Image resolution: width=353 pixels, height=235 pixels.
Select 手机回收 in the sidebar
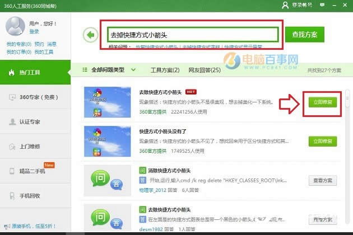coord(35,195)
